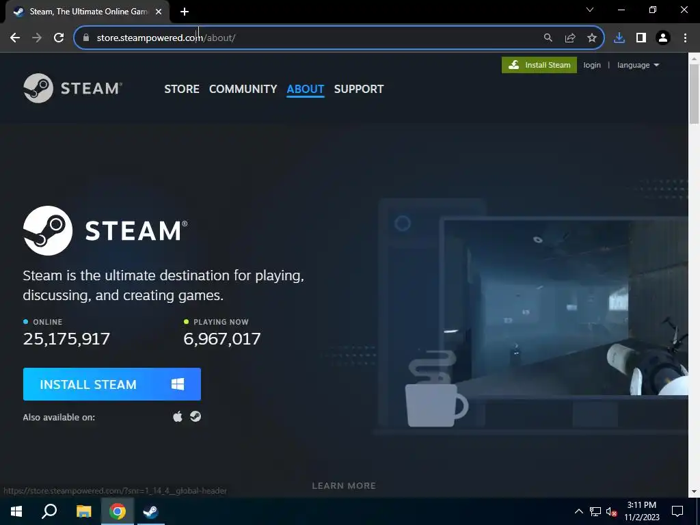
Task: Bookmark this page with the star icon
Action: pyautogui.click(x=592, y=38)
